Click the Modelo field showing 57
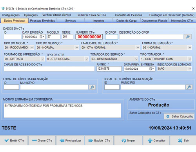 (54, 37)
